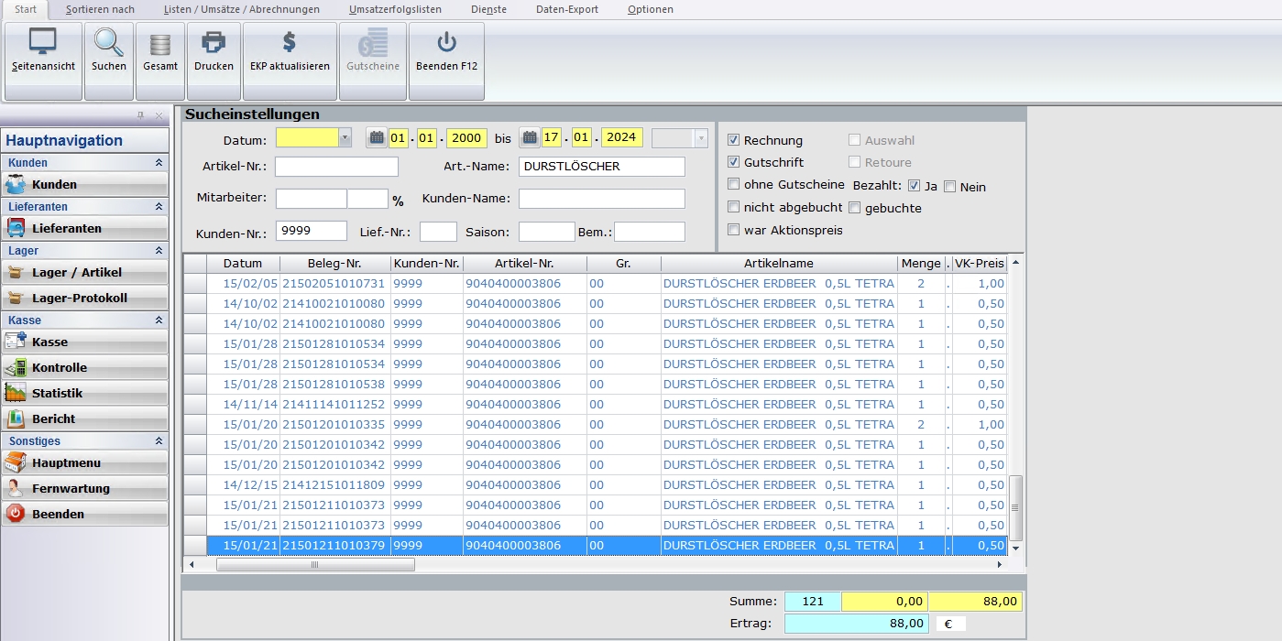Tick the war Aktionspreis checkbox
Screen dimensions: 1282x641
(x=733, y=230)
